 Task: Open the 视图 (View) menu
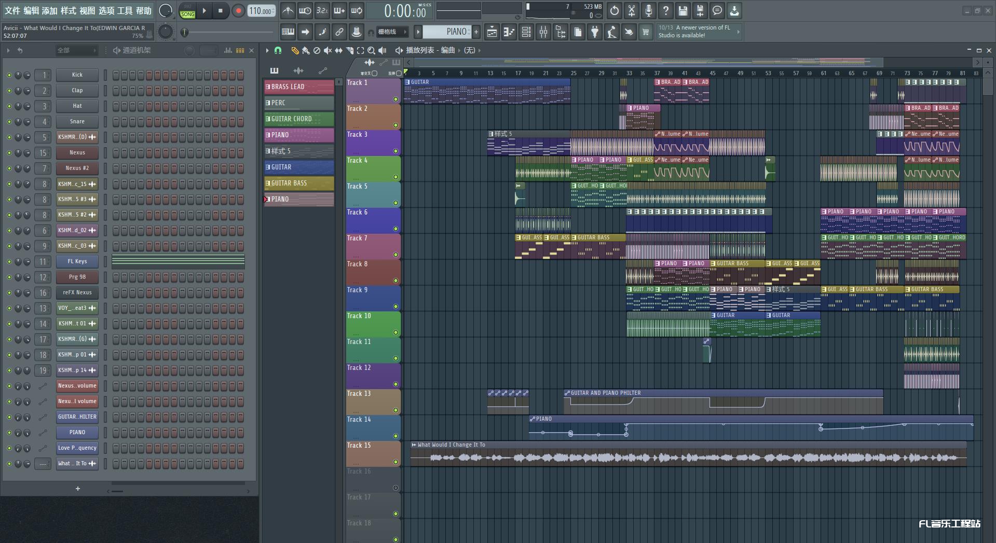(x=87, y=10)
